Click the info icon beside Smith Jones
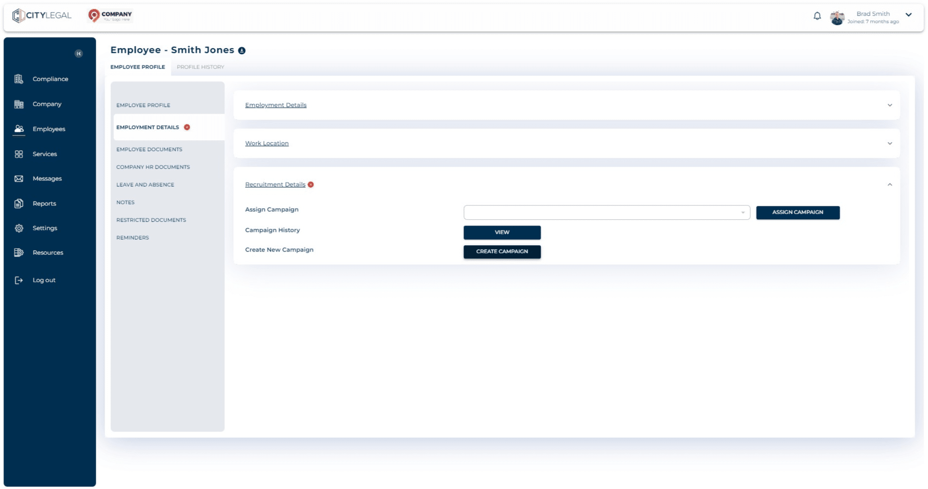This screenshot has width=928, height=489. pyautogui.click(x=242, y=51)
